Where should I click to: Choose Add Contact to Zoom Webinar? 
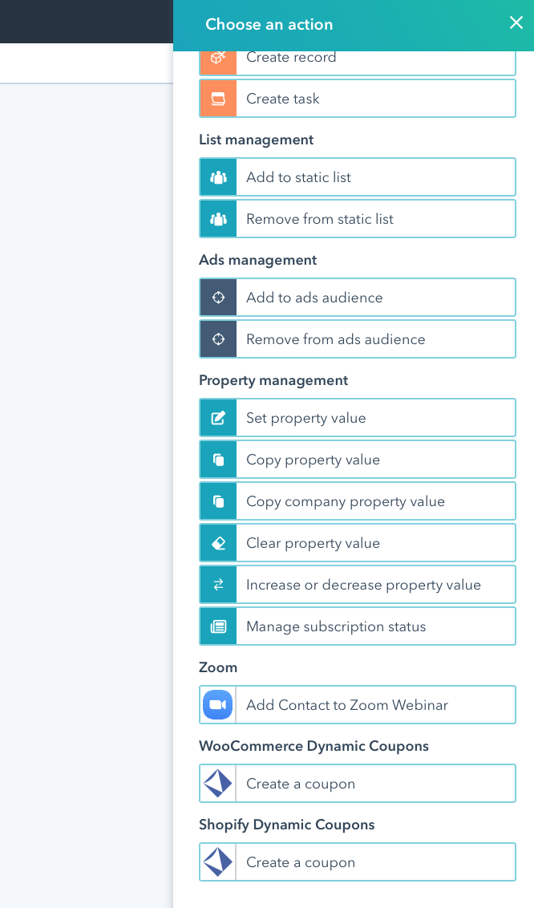(x=358, y=705)
